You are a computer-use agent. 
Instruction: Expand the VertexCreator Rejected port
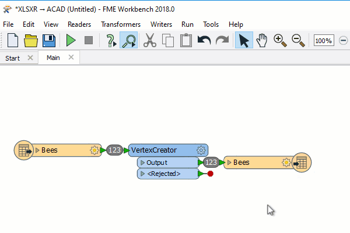[x=142, y=174]
